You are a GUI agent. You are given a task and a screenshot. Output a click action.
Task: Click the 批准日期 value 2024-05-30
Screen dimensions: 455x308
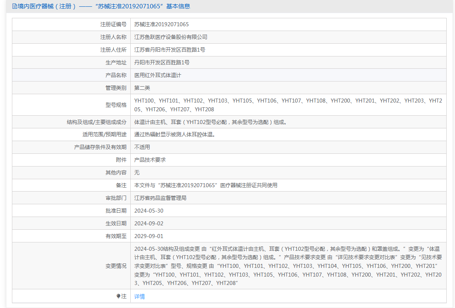[149, 211]
